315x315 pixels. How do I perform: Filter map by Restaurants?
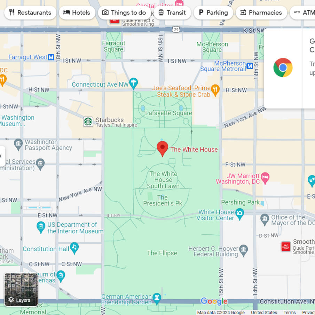click(30, 13)
